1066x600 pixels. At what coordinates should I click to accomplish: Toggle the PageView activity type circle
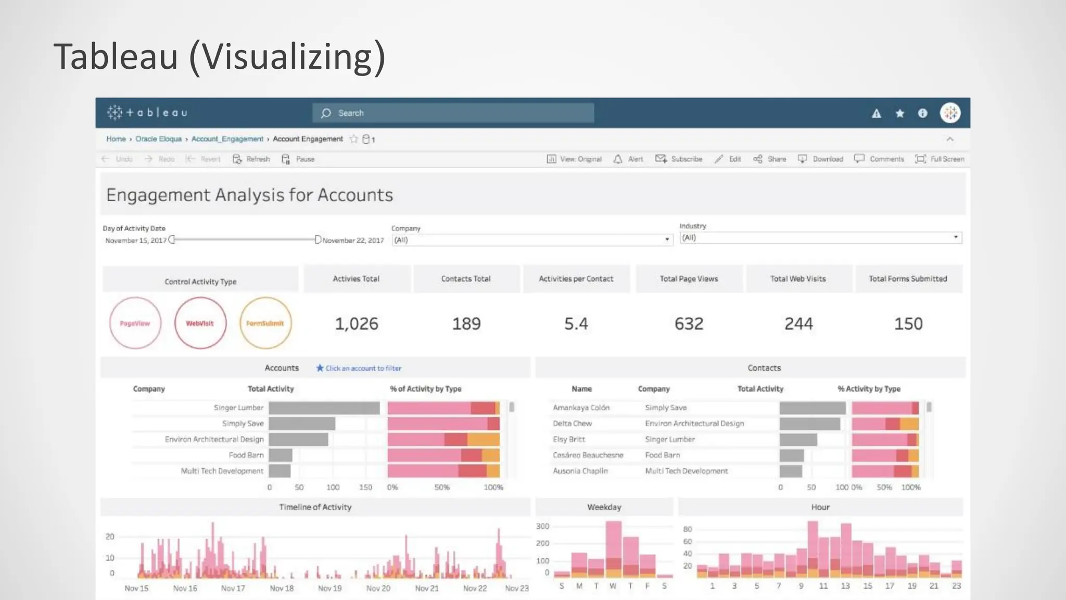(135, 323)
